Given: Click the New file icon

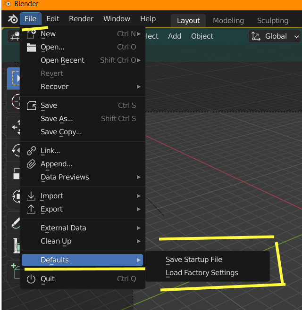Looking at the screenshot, I should [x=31, y=34].
